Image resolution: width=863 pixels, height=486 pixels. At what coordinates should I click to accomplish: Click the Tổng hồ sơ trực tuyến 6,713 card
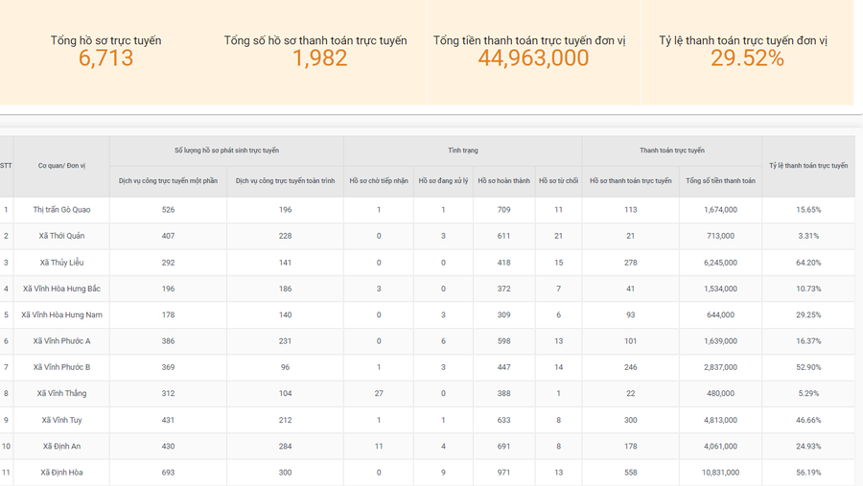click(105, 52)
